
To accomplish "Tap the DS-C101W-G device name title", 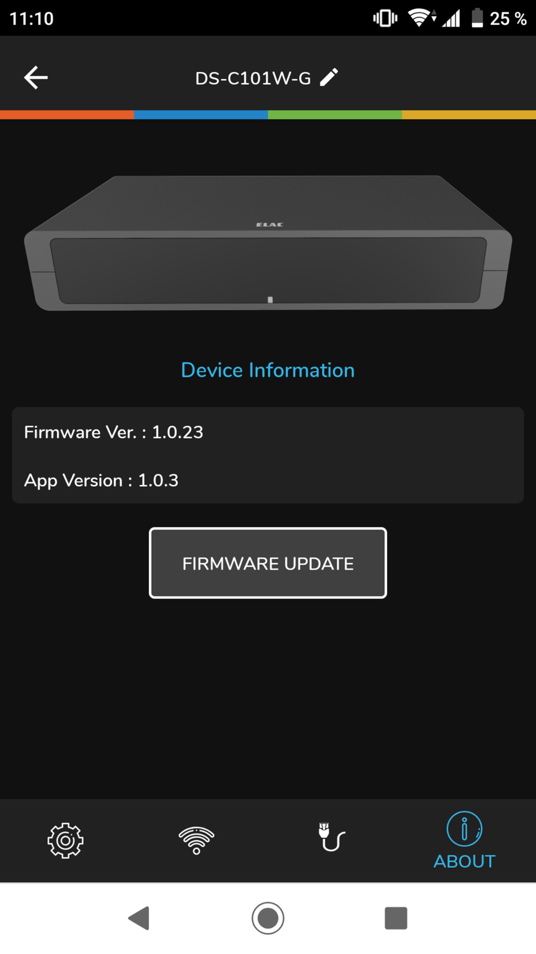I will coord(253,78).
